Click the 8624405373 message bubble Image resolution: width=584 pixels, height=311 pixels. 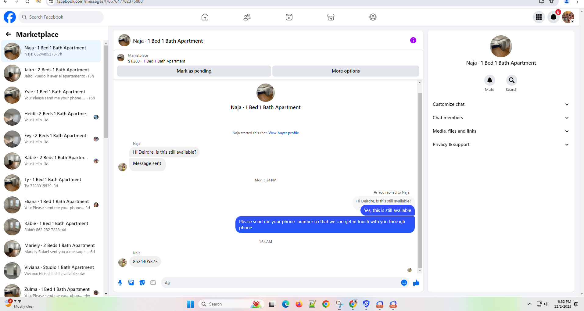145,262
